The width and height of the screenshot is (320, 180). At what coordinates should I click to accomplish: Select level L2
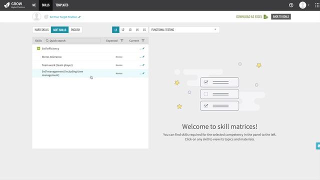pos(123,30)
